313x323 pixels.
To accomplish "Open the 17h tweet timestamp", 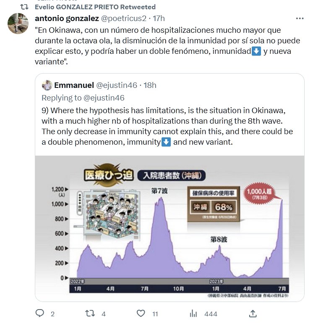I will coord(159,19).
